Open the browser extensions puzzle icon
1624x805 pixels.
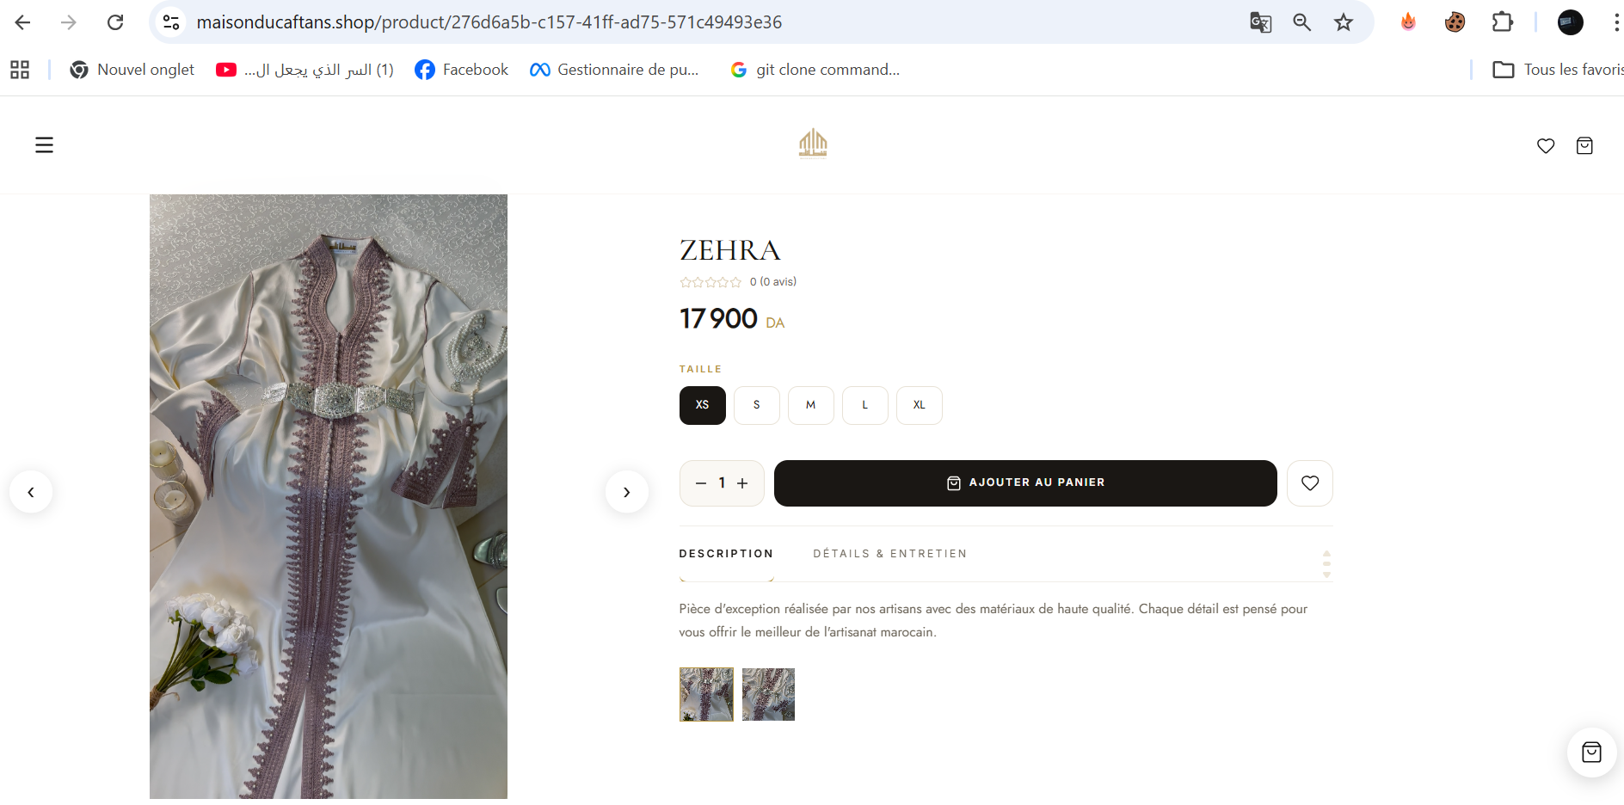click(1502, 22)
